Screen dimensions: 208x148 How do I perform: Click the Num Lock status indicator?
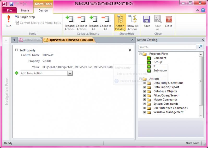tap(192, 143)
